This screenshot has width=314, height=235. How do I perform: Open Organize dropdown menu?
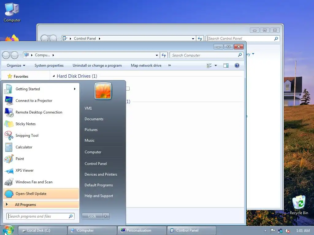(16, 65)
